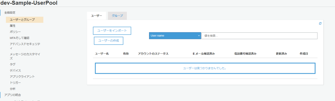Open the User name search filter dropdown

(175, 36)
